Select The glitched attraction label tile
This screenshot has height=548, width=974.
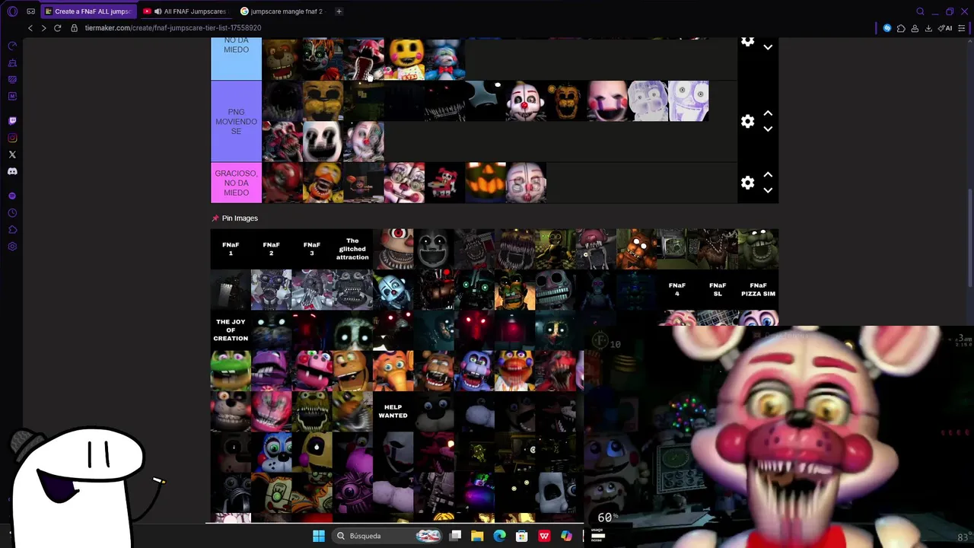click(352, 249)
